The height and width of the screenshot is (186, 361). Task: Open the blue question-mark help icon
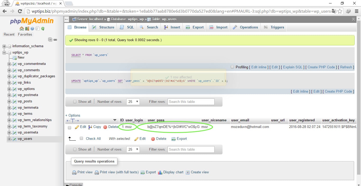pyautogui.click(x=32, y=29)
